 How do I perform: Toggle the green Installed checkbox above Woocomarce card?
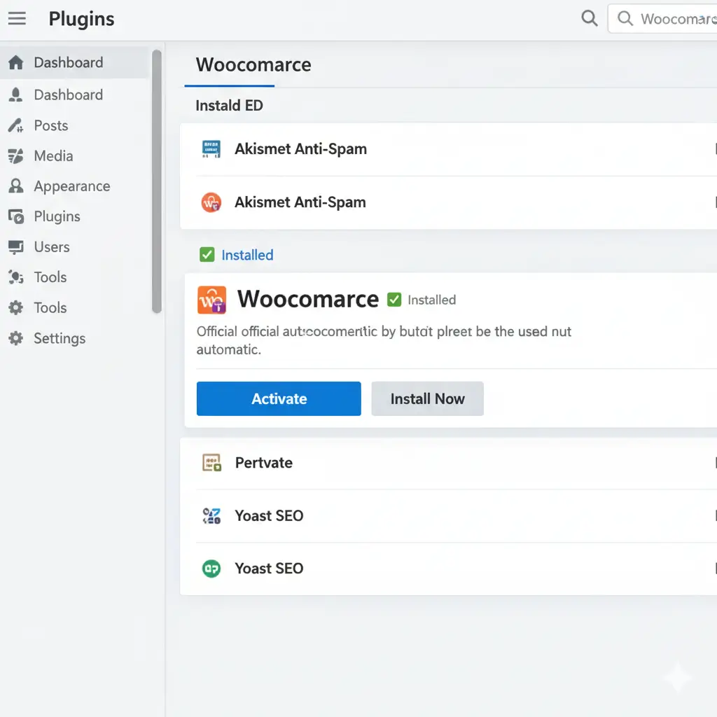tap(207, 255)
